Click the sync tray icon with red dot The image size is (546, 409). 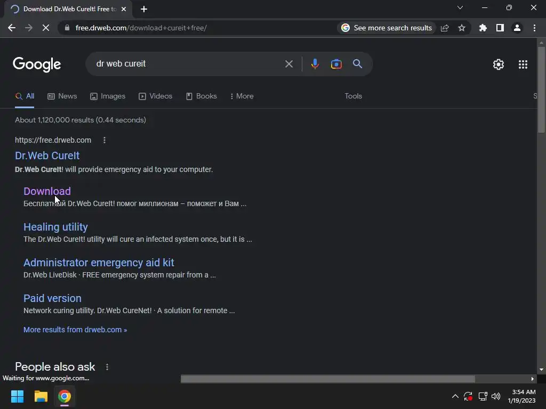468,396
